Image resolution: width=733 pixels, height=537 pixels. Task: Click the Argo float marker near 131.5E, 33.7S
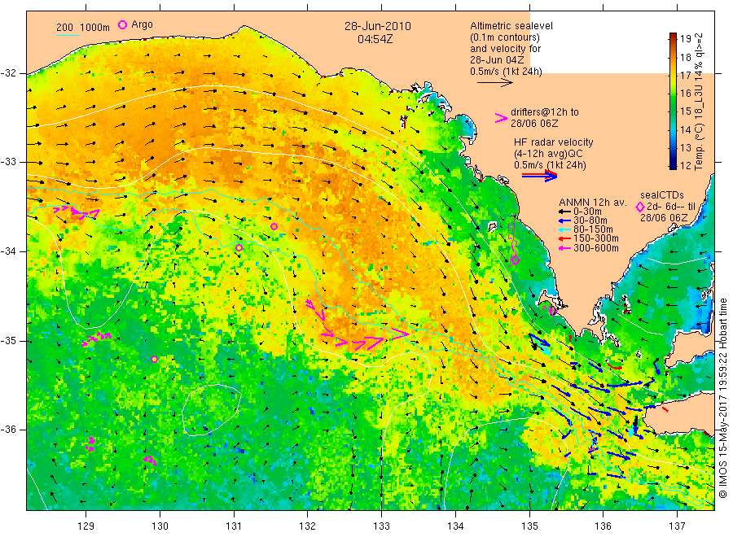(x=274, y=226)
